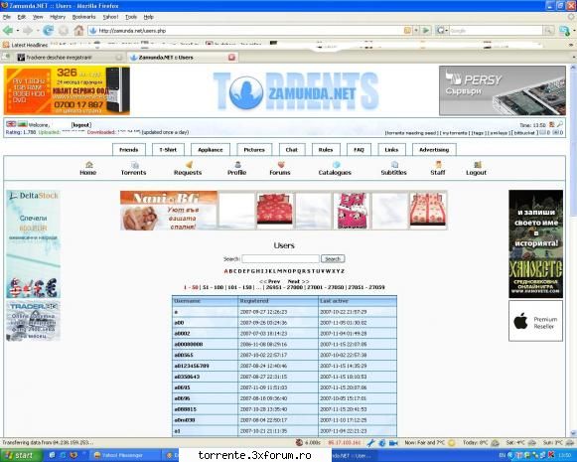Click the Firefox Forward arrow button
The image size is (577, 462).
tap(27, 31)
